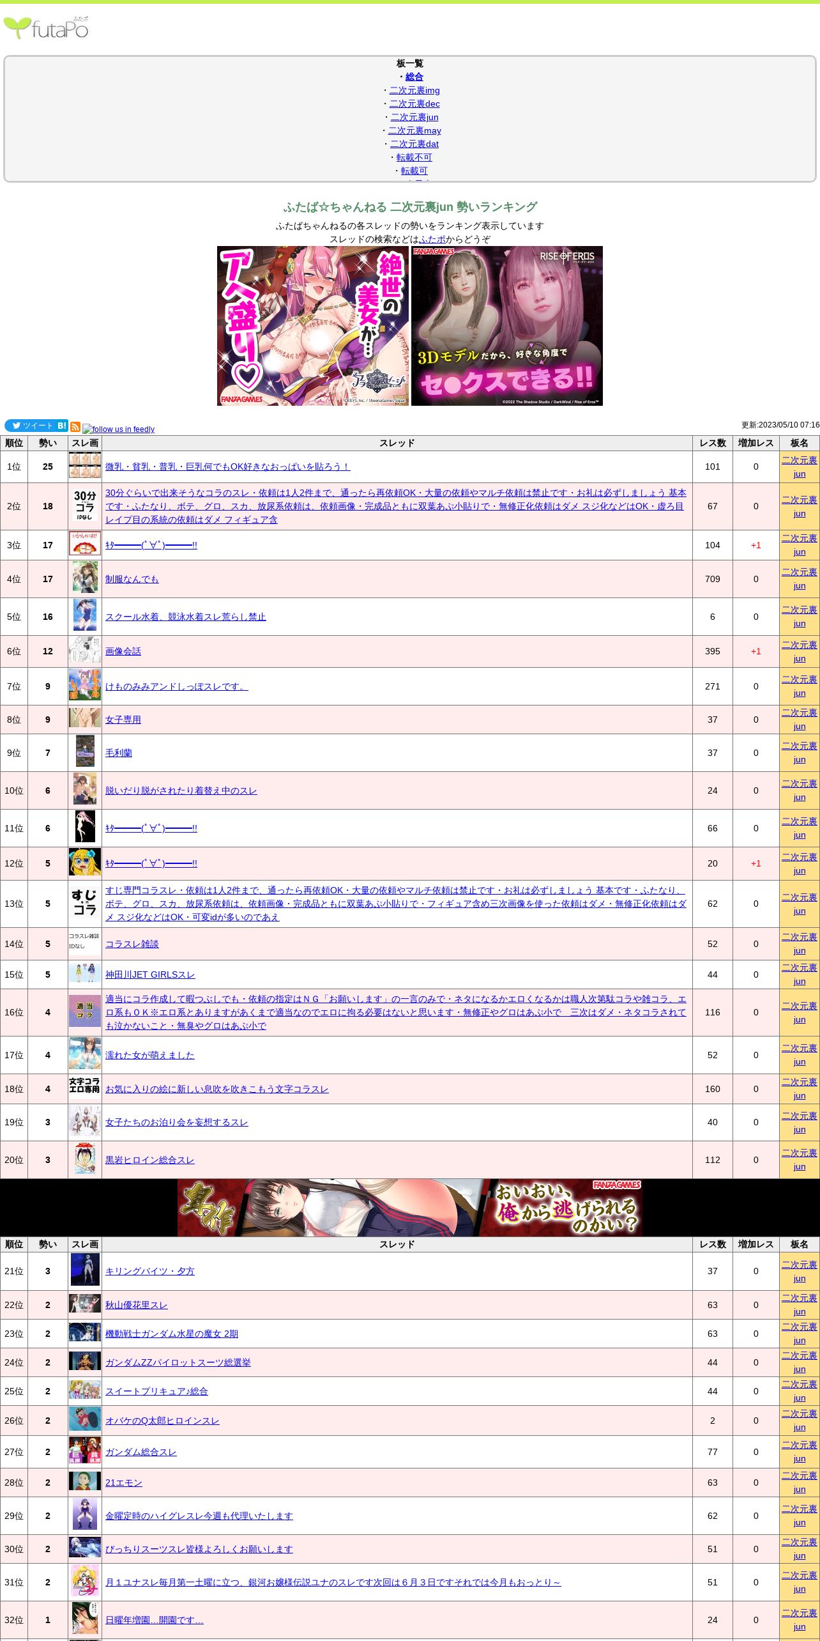Image resolution: width=820 pixels, height=1641 pixels.
Task: Click the 更新:2023/05/10 07:16 timestamp
Action: (780, 425)
